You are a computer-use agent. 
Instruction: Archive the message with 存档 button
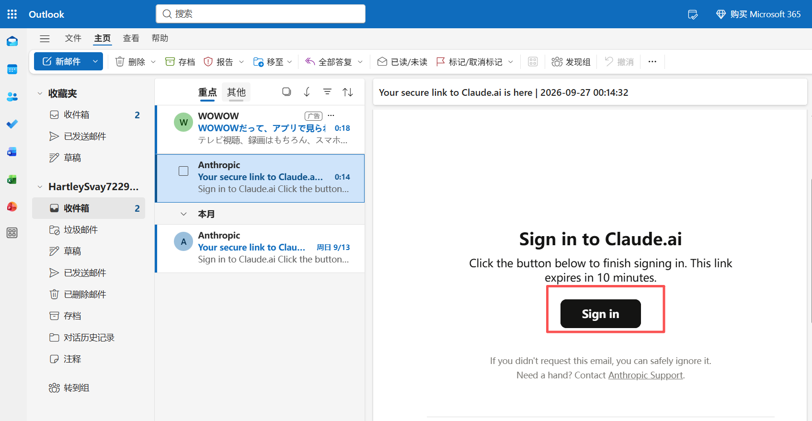pyautogui.click(x=180, y=62)
